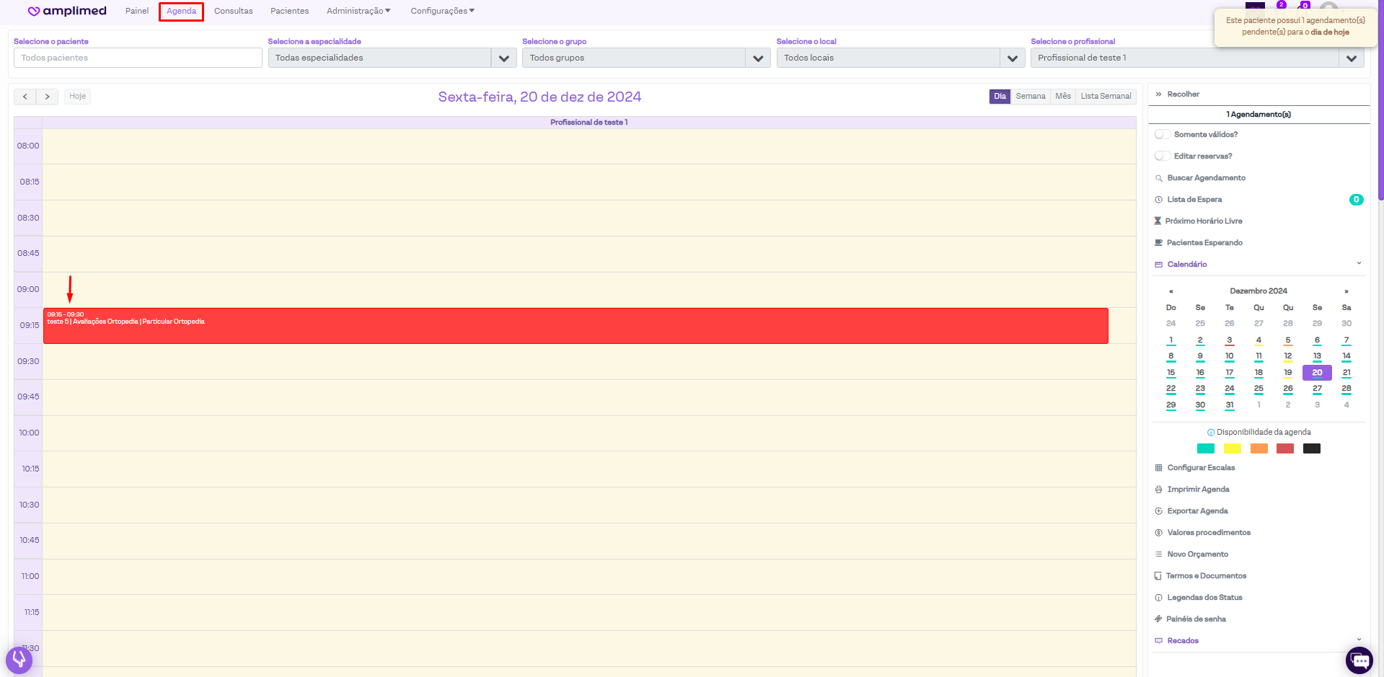This screenshot has height=677, width=1384.
Task: Click the Hoje button
Action: (77, 97)
